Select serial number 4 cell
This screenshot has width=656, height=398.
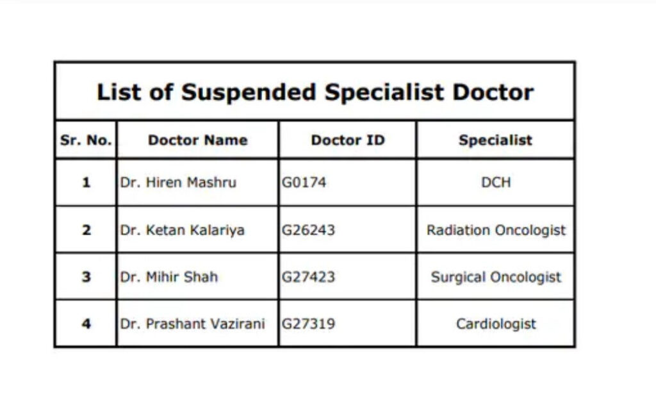coord(86,324)
